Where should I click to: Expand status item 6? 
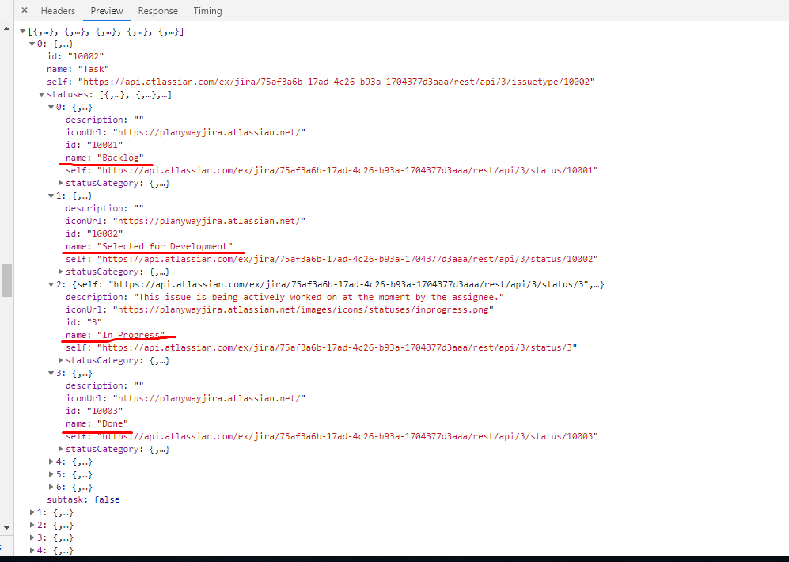click(x=51, y=487)
